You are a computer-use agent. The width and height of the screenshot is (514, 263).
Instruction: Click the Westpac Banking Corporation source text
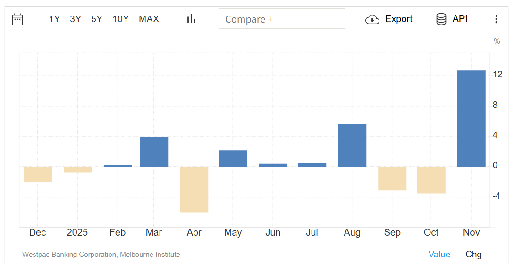[101, 255]
